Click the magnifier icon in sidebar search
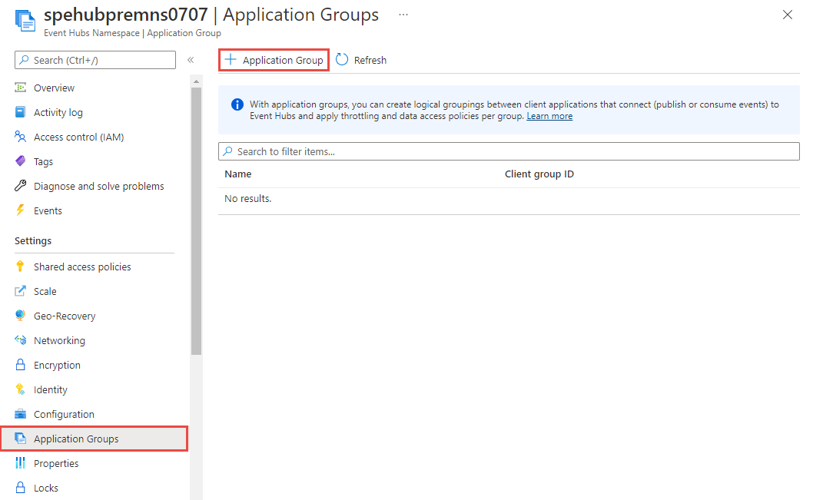This screenshot has height=500, width=813. click(x=25, y=60)
